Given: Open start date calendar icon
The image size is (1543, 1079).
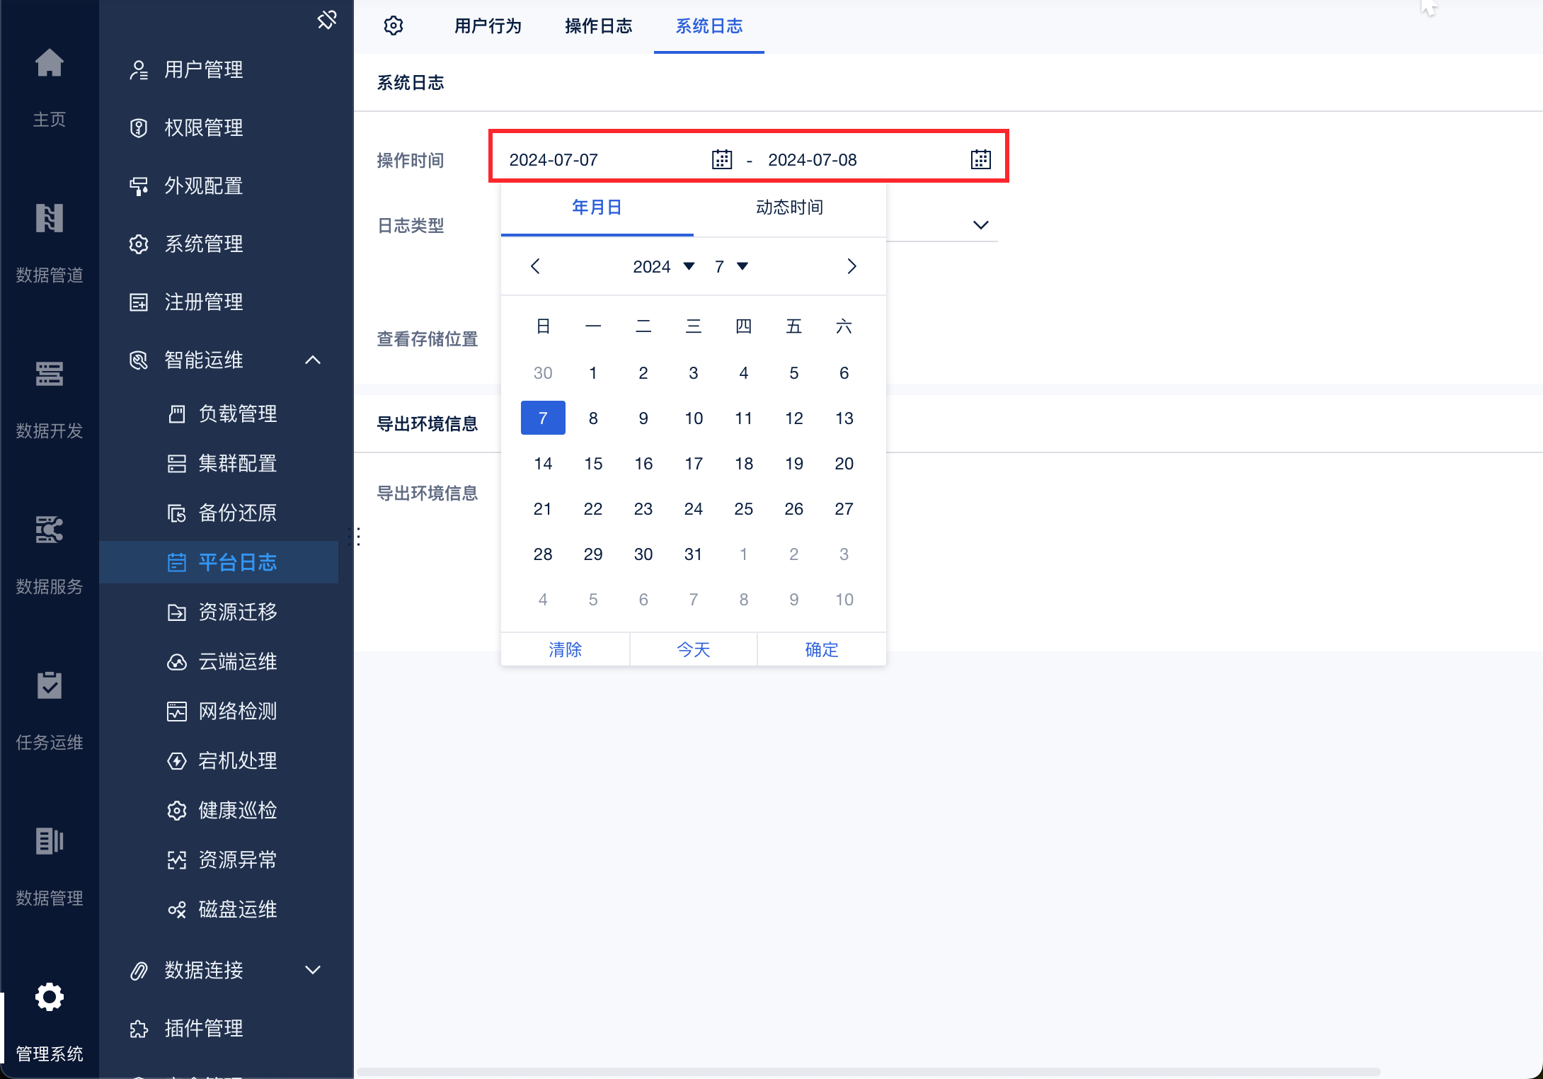Looking at the screenshot, I should pyautogui.click(x=721, y=159).
